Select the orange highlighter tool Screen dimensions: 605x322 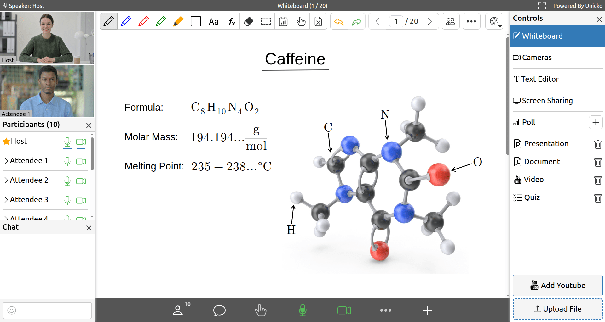[x=178, y=21]
